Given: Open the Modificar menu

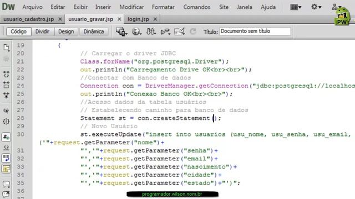Looking at the screenshot, I should coord(131,7).
